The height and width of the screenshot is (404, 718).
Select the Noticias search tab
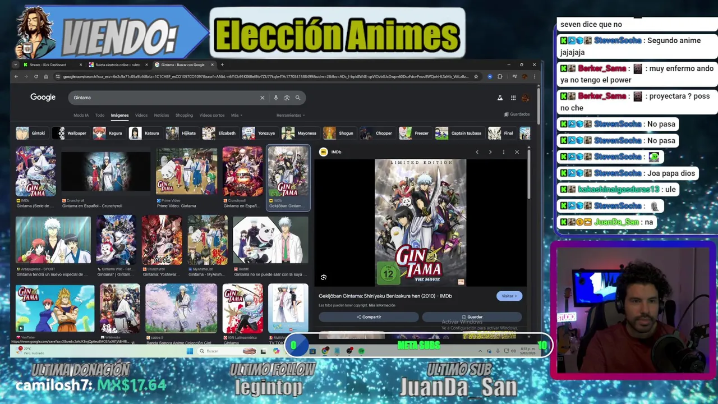pos(162,115)
